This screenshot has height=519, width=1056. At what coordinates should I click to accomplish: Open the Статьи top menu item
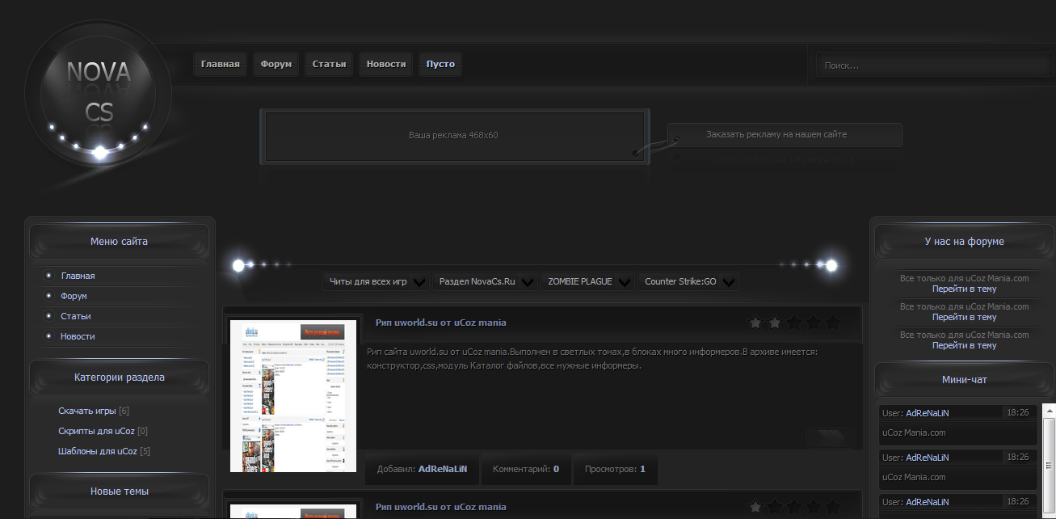pyautogui.click(x=330, y=64)
